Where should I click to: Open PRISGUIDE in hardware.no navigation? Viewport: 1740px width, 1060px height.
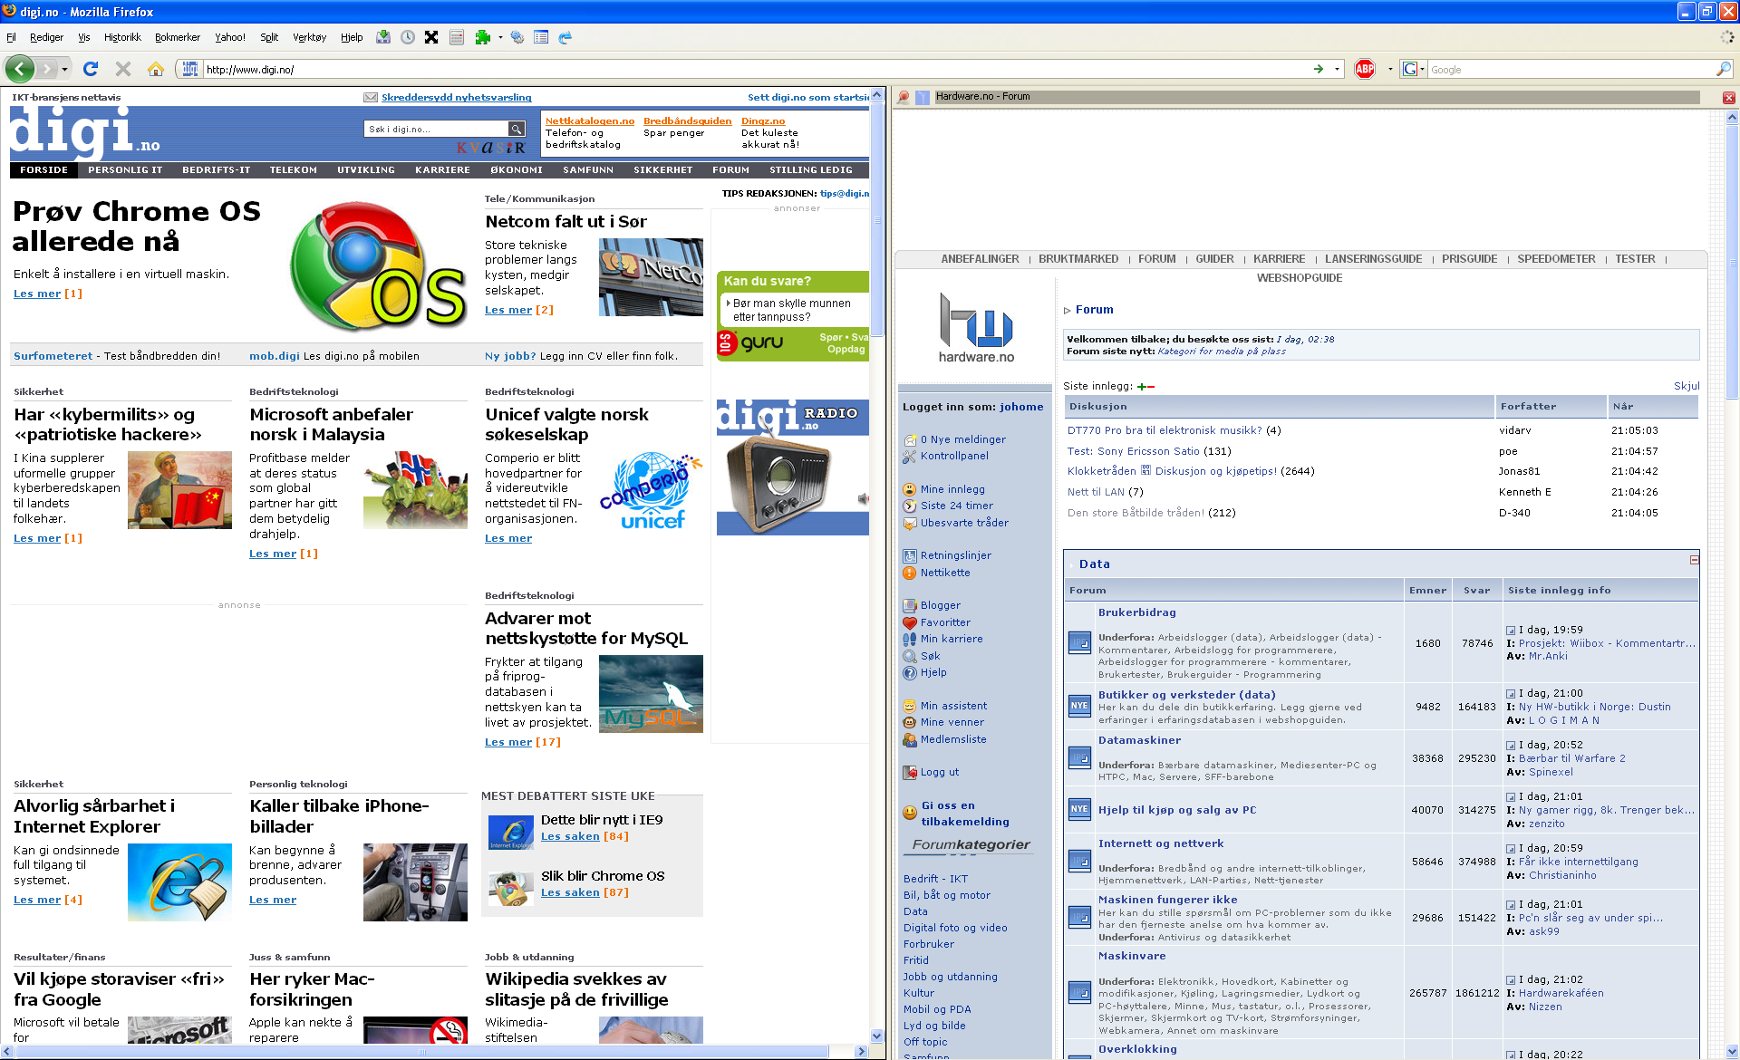click(1469, 259)
